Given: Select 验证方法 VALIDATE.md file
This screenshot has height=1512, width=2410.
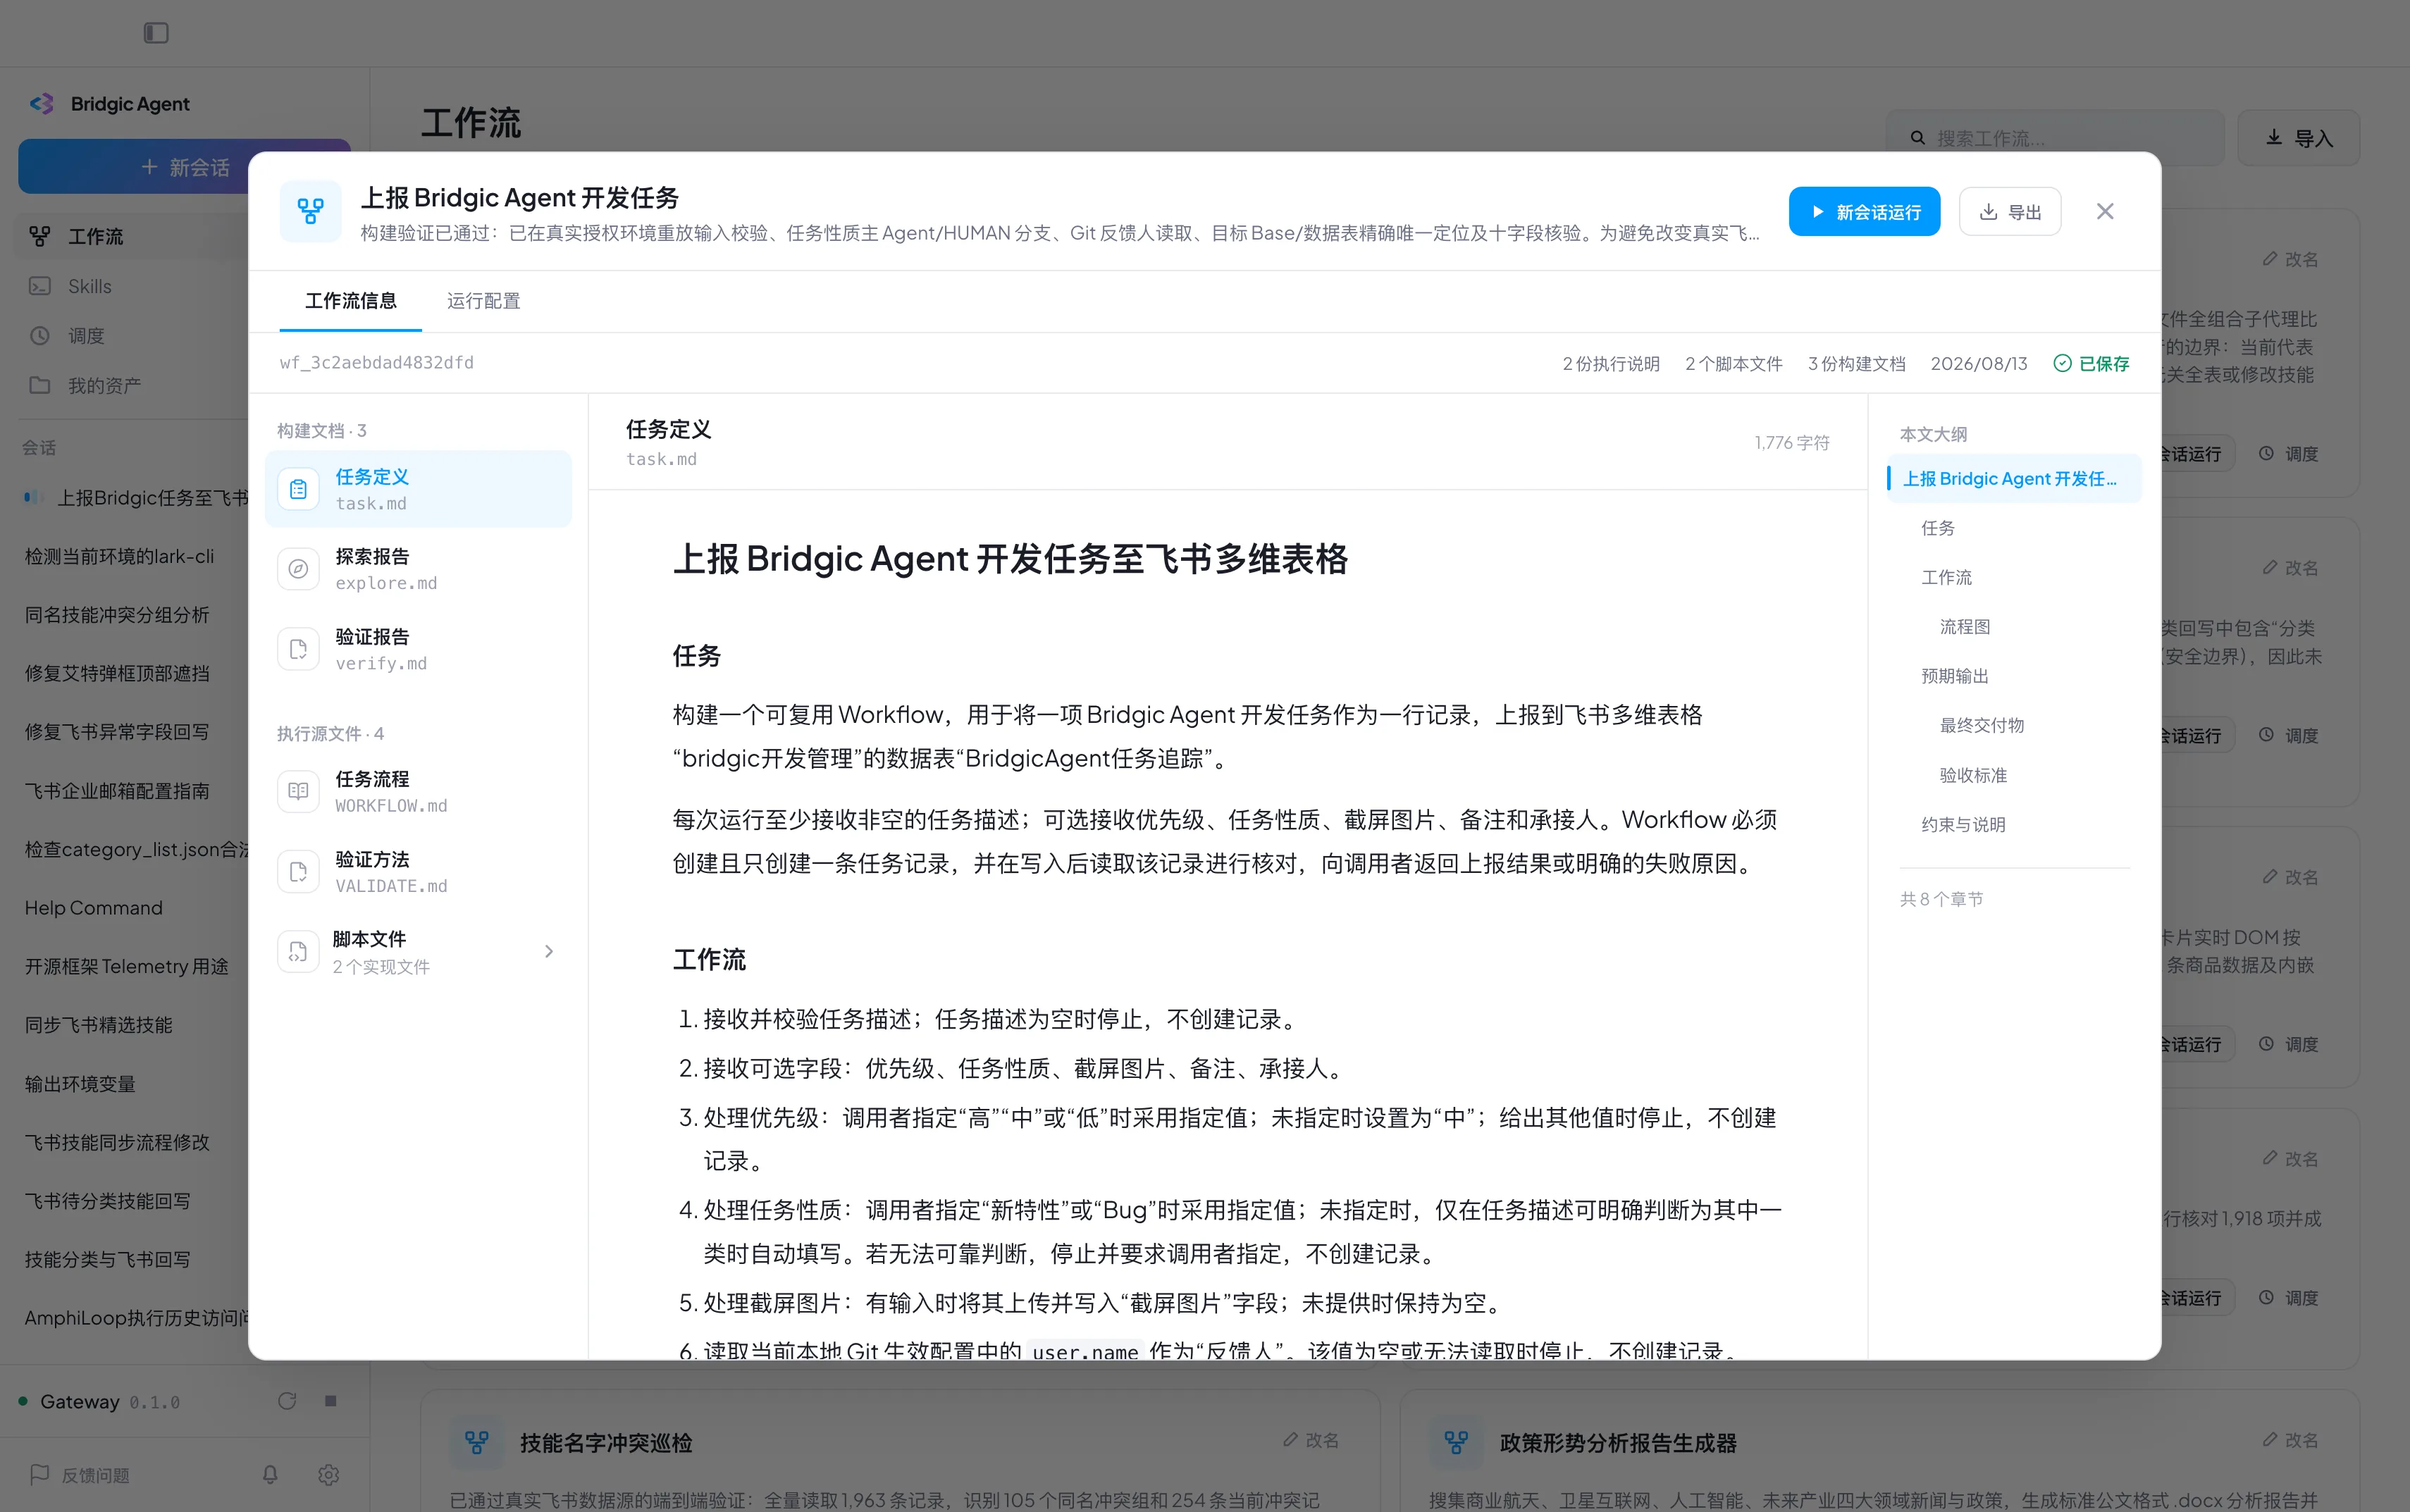Looking at the screenshot, I should (x=418, y=872).
